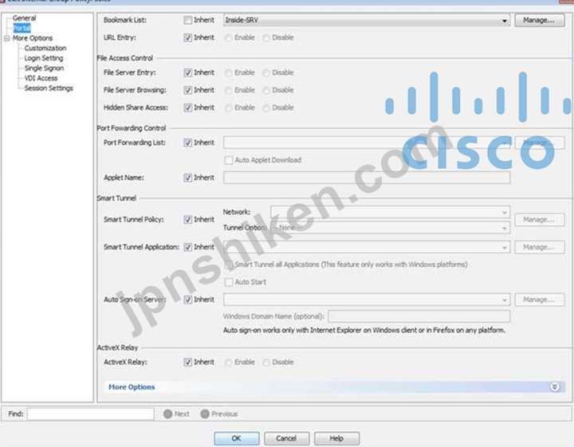Open the Tunnel Option dropdown
Image resolution: width=574 pixels, height=447 pixels.
pos(390,228)
